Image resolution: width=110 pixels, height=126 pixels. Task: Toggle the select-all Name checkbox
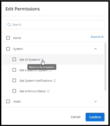pos(8,38)
